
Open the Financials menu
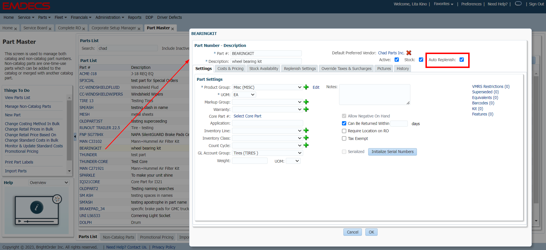pyautogui.click(x=81, y=17)
